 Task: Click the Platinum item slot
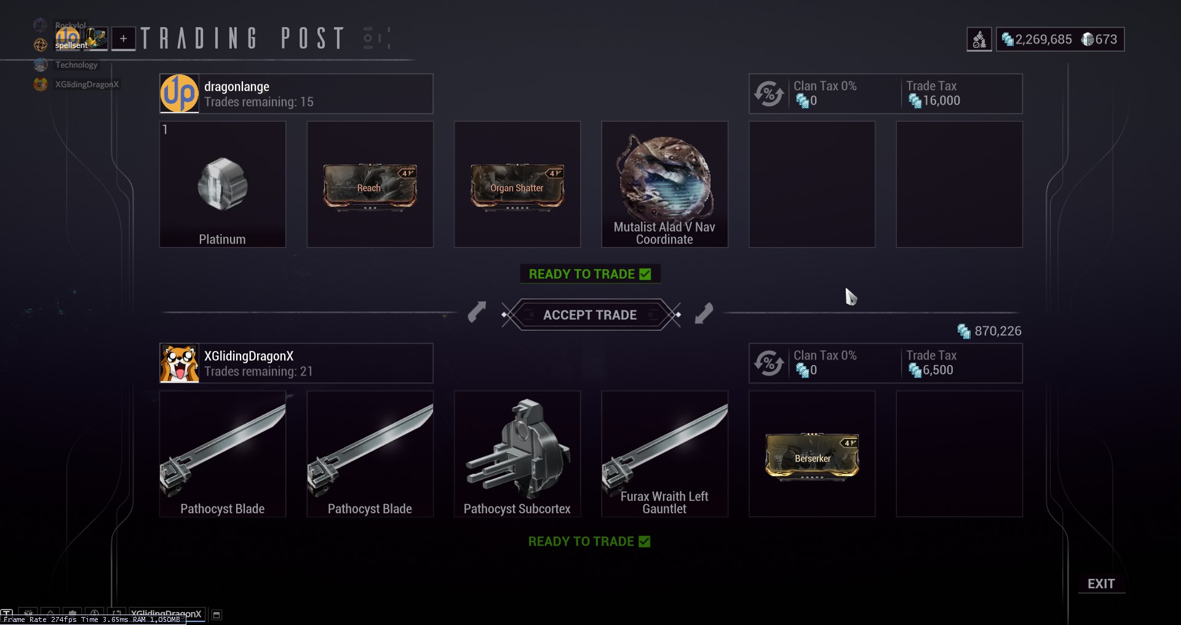223,184
